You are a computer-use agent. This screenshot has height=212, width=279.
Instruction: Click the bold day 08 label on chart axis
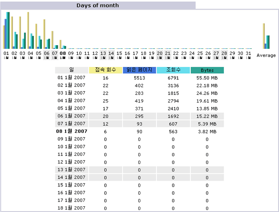[x=63, y=53]
